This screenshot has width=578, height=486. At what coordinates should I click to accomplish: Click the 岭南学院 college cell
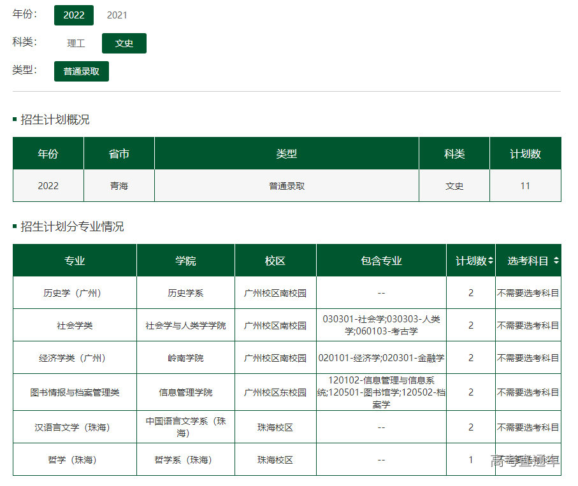click(185, 358)
